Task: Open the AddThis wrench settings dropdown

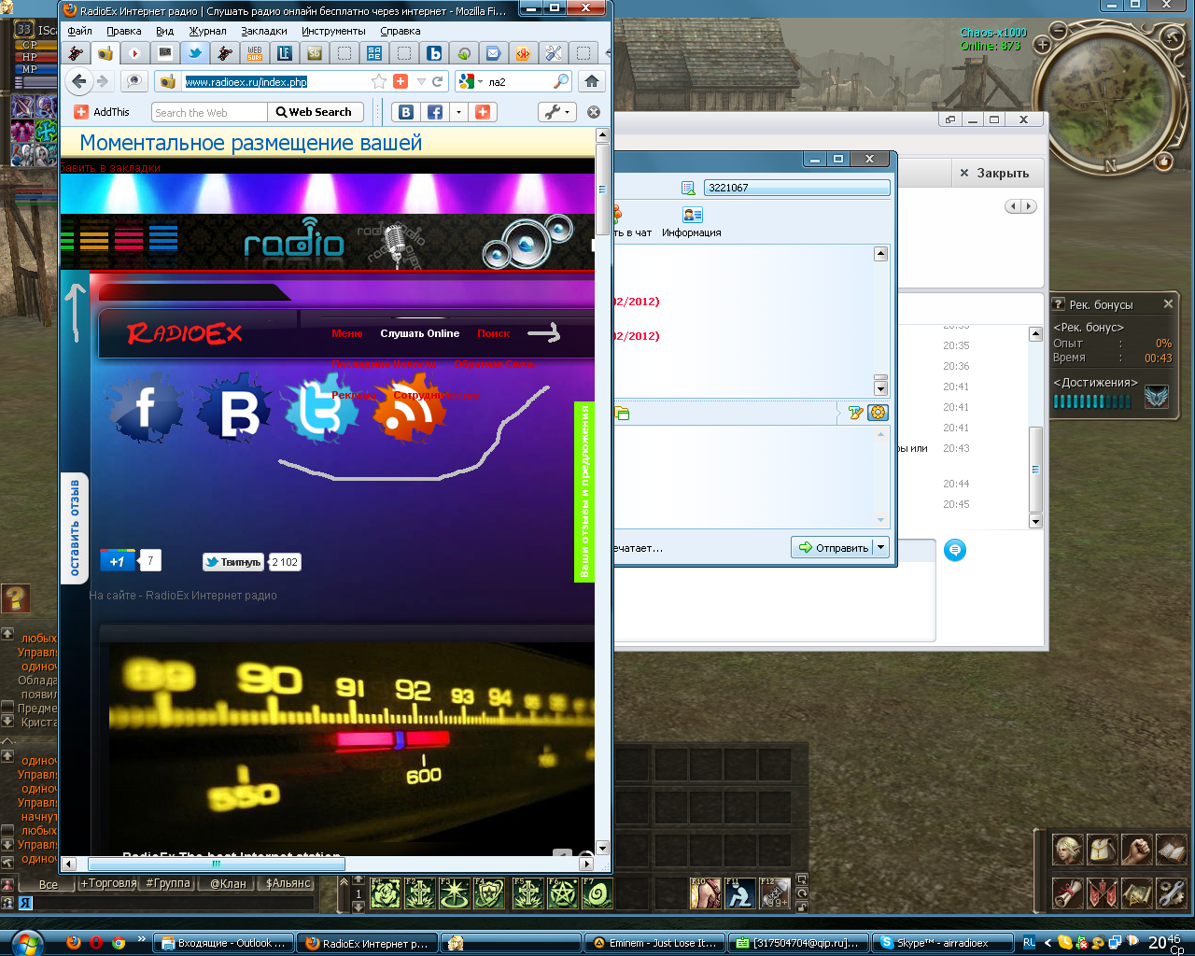Action: [x=556, y=112]
